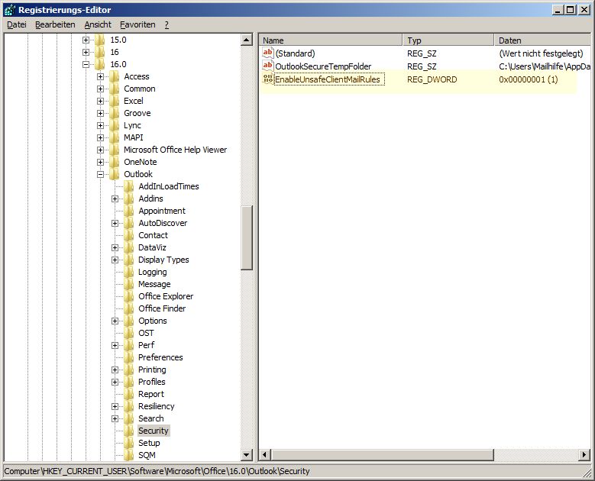Image resolution: width=595 pixels, height=481 pixels.
Task: Click the Contact folder icon
Action: tap(129, 235)
